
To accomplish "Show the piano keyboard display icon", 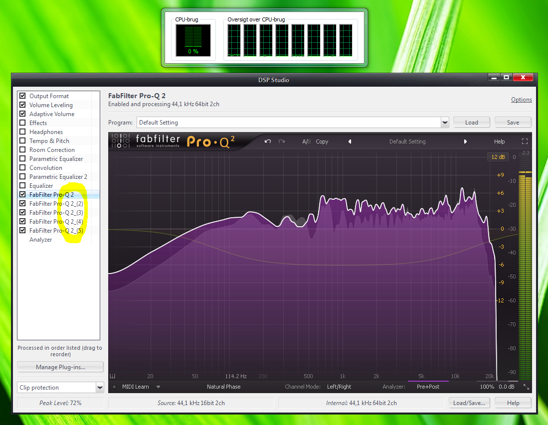I will click(113, 376).
